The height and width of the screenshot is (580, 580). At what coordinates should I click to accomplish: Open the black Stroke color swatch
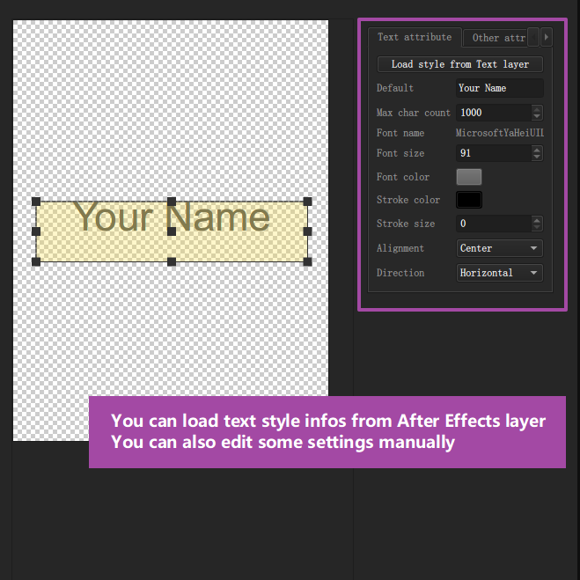click(x=469, y=200)
